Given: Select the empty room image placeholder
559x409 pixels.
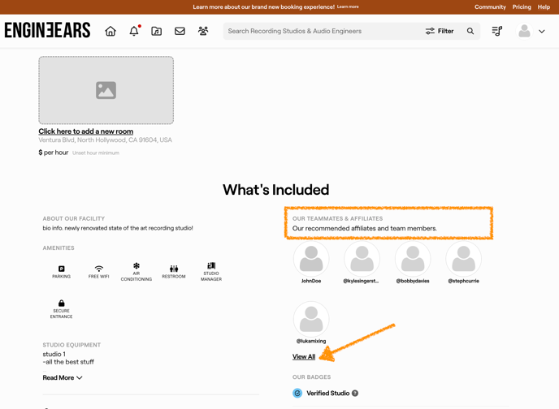Looking at the screenshot, I should (x=106, y=90).
